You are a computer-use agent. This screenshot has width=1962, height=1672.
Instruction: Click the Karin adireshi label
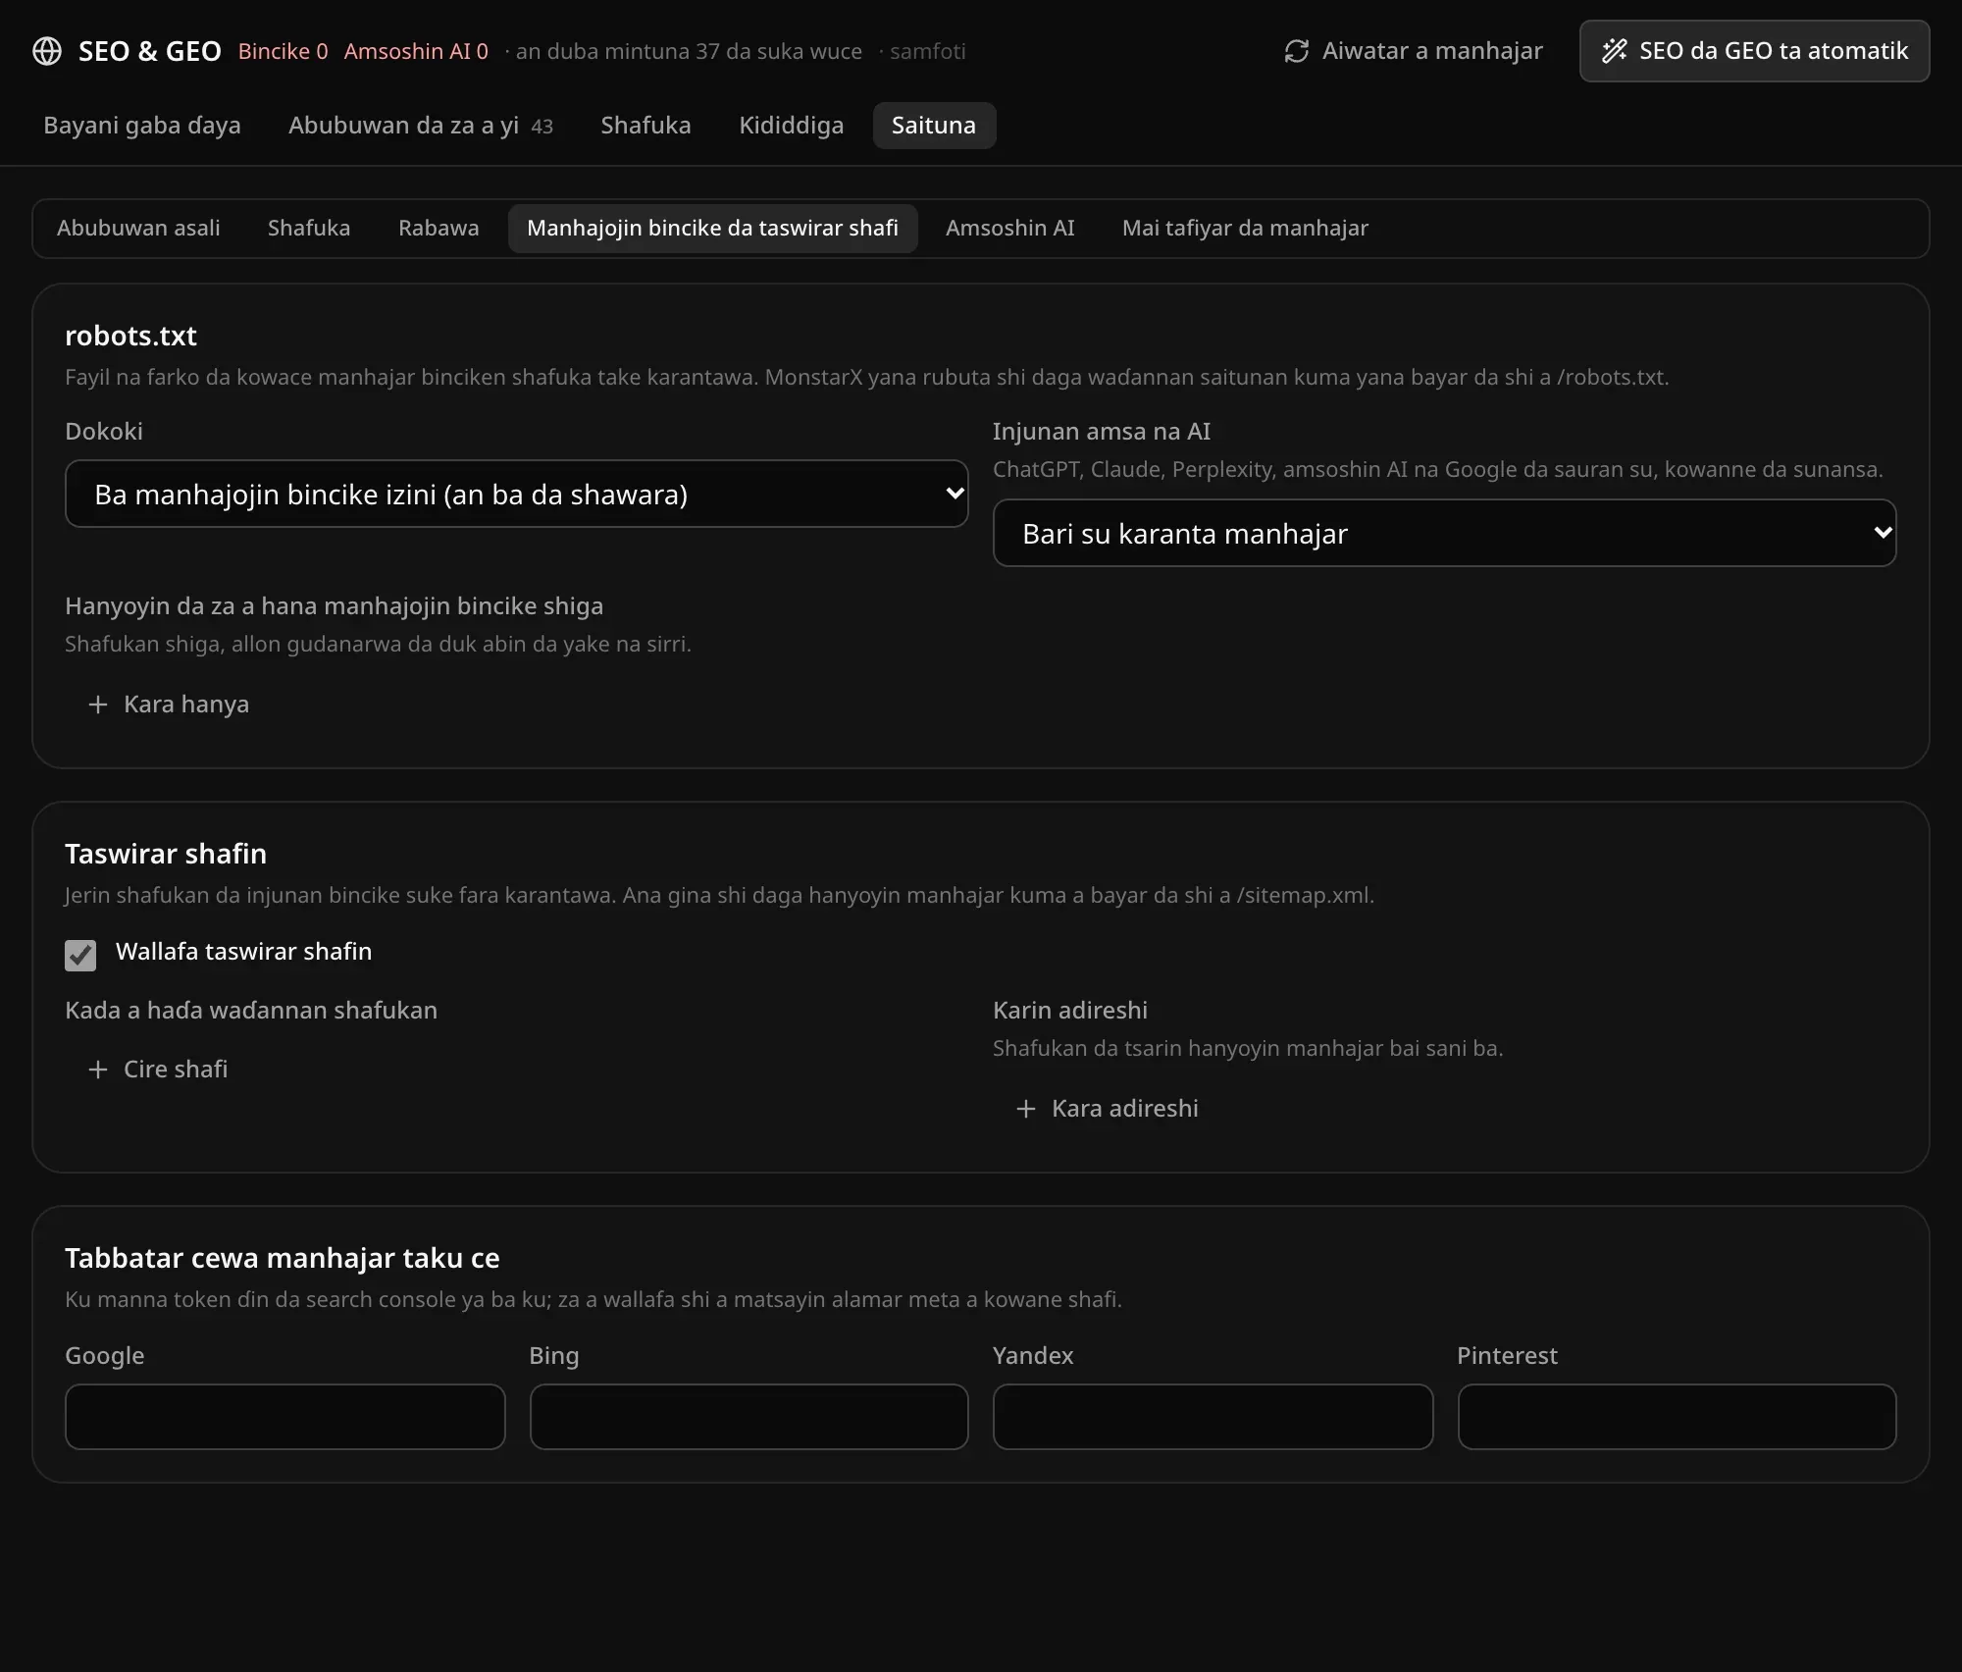tap(1070, 1010)
